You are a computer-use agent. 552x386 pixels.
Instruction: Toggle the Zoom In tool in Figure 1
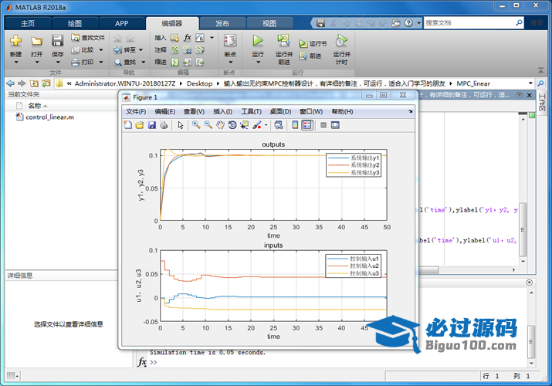(x=196, y=125)
